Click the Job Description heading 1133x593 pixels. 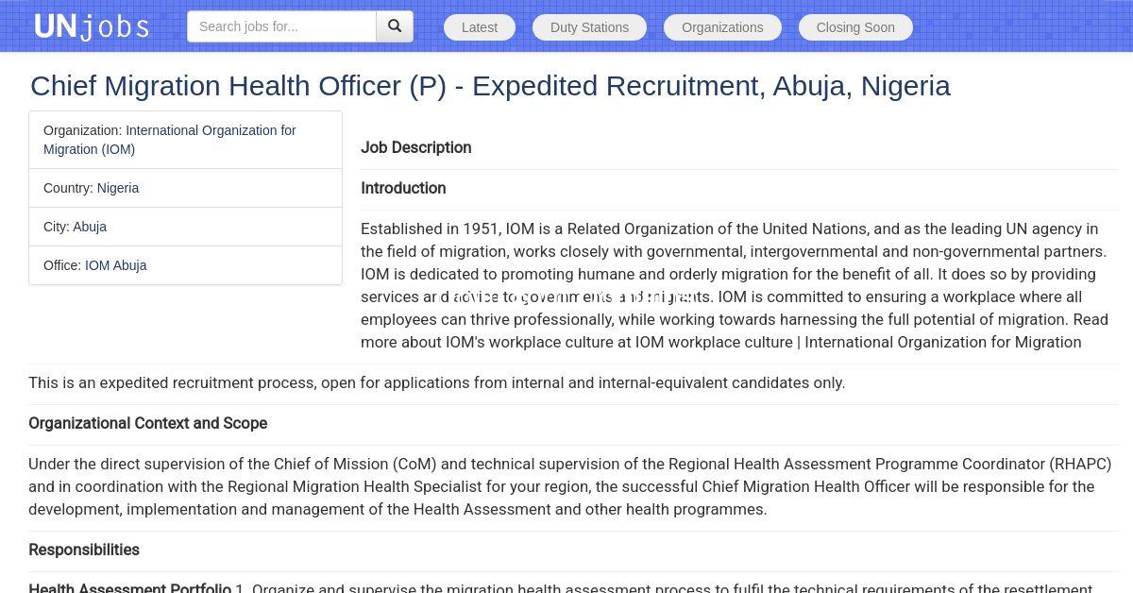pyautogui.click(x=415, y=147)
